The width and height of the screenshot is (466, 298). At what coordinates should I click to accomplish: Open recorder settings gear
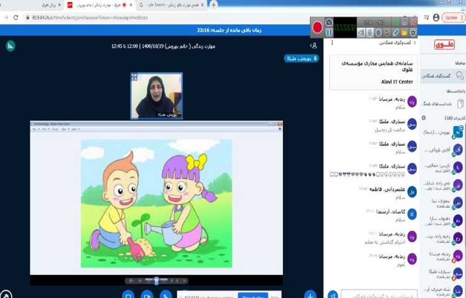413,32
